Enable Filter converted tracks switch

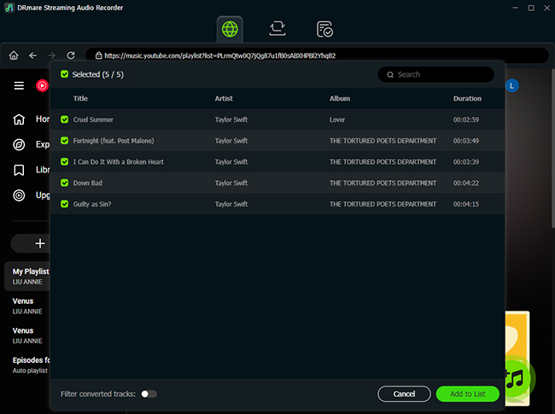click(x=149, y=394)
